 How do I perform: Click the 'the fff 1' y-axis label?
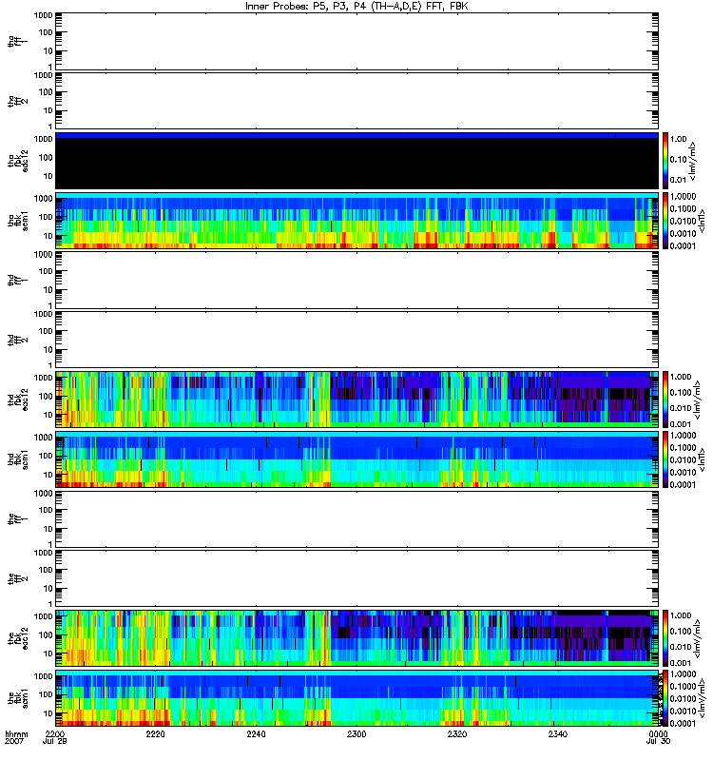[18, 518]
